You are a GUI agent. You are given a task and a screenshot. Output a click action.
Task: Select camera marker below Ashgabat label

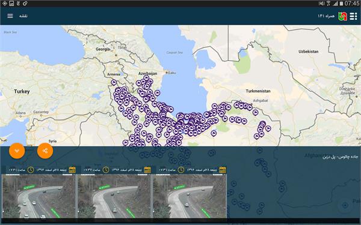(x=255, y=112)
